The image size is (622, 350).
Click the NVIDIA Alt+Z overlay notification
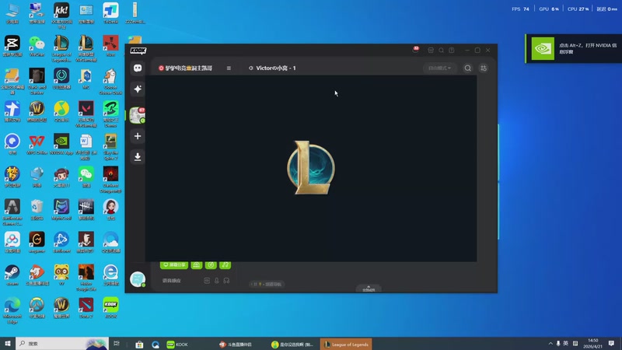[574, 48]
